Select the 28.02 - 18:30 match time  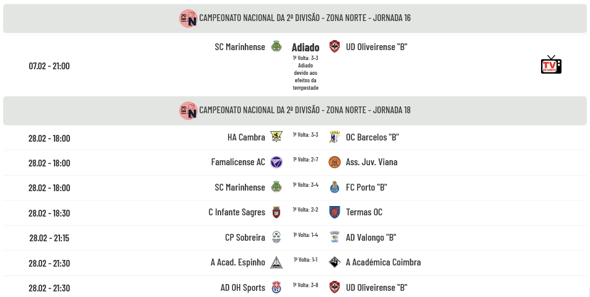[x=49, y=213]
